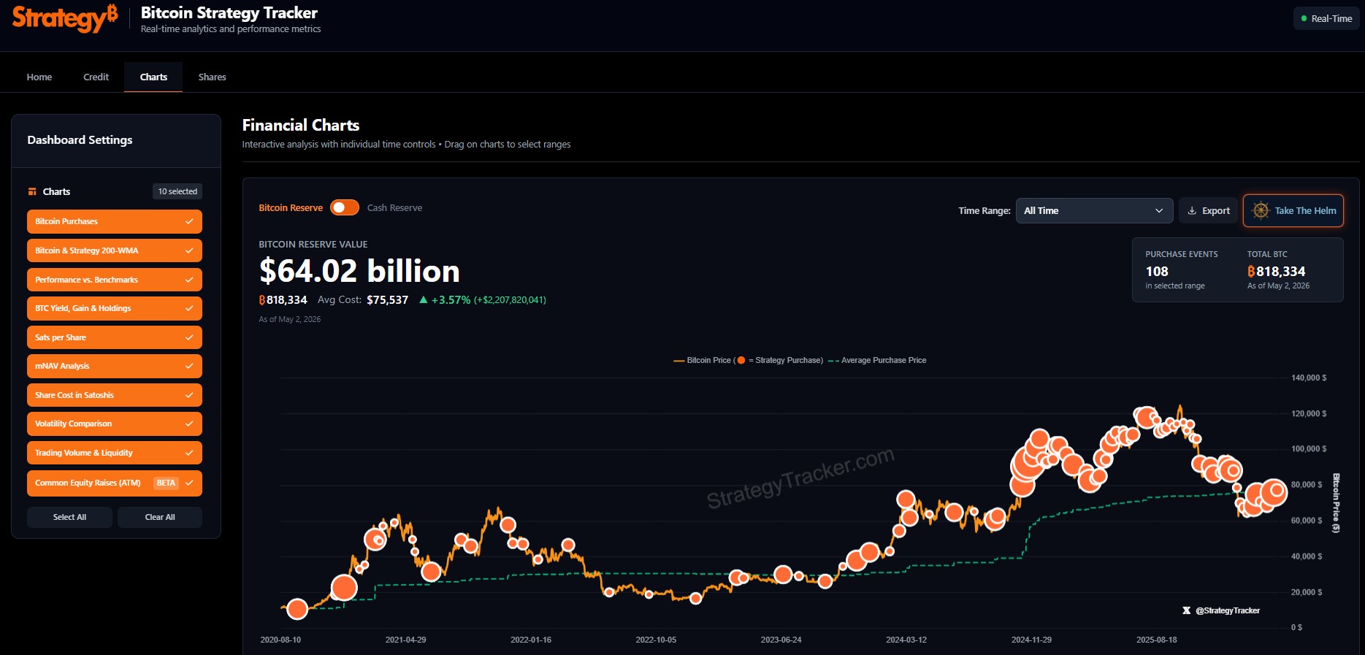This screenshot has height=655, width=1365.
Task: Click the Cash Reserve label
Action: tap(394, 208)
